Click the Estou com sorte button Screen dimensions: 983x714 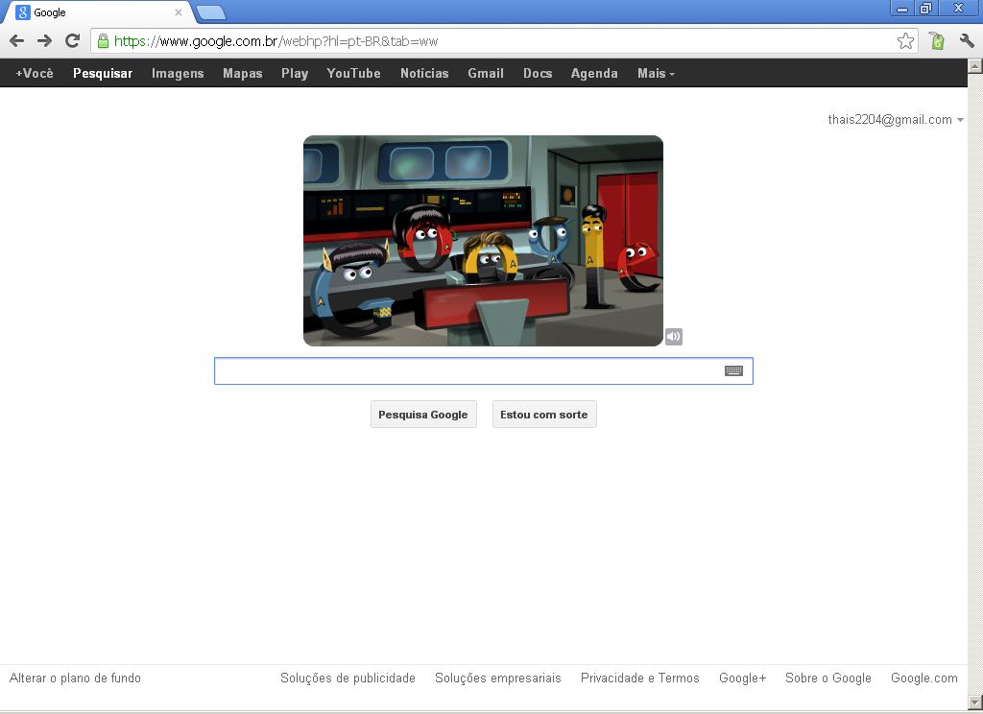[x=544, y=415]
